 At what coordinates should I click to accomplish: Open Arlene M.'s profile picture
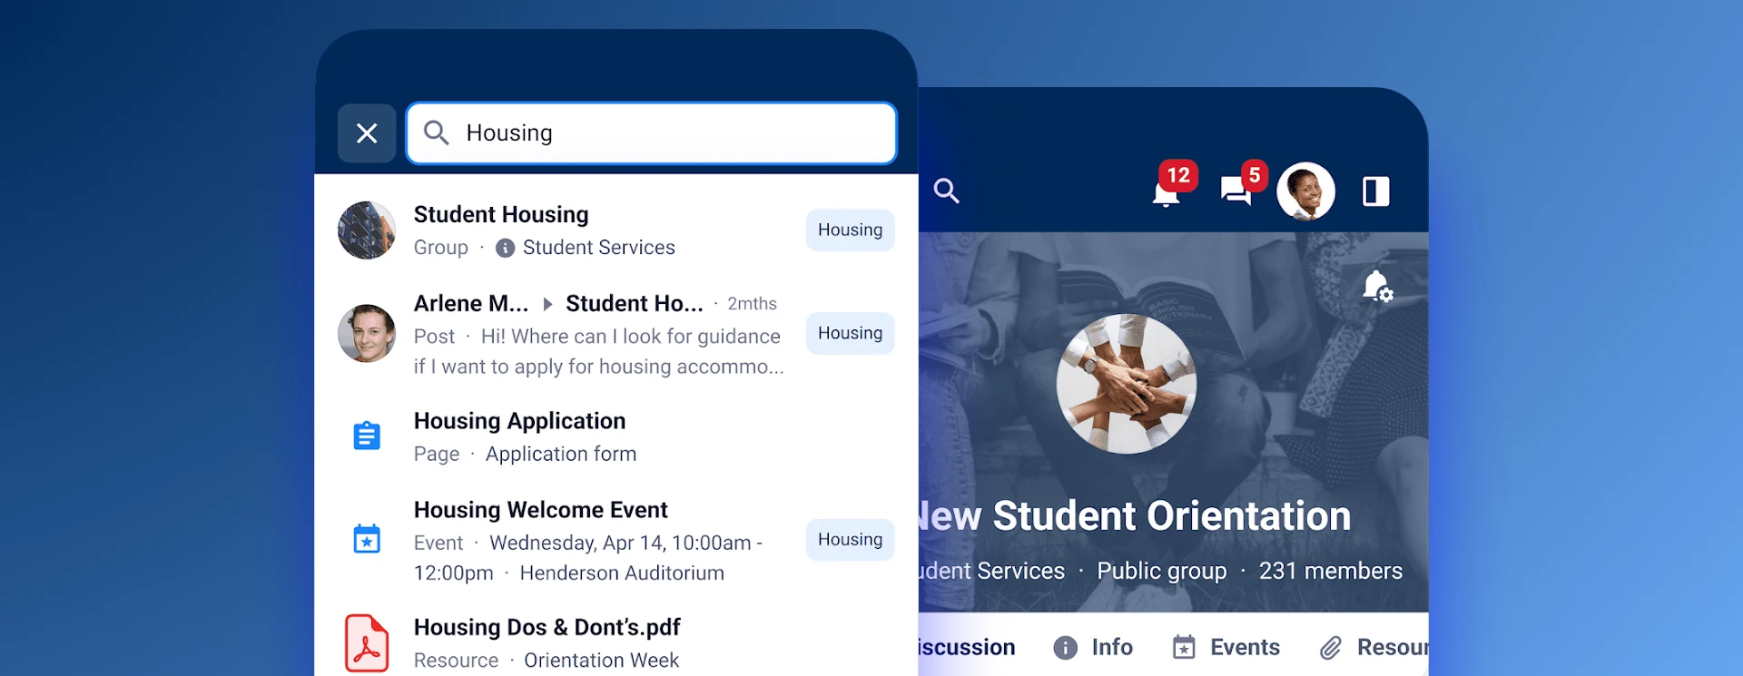click(367, 333)
